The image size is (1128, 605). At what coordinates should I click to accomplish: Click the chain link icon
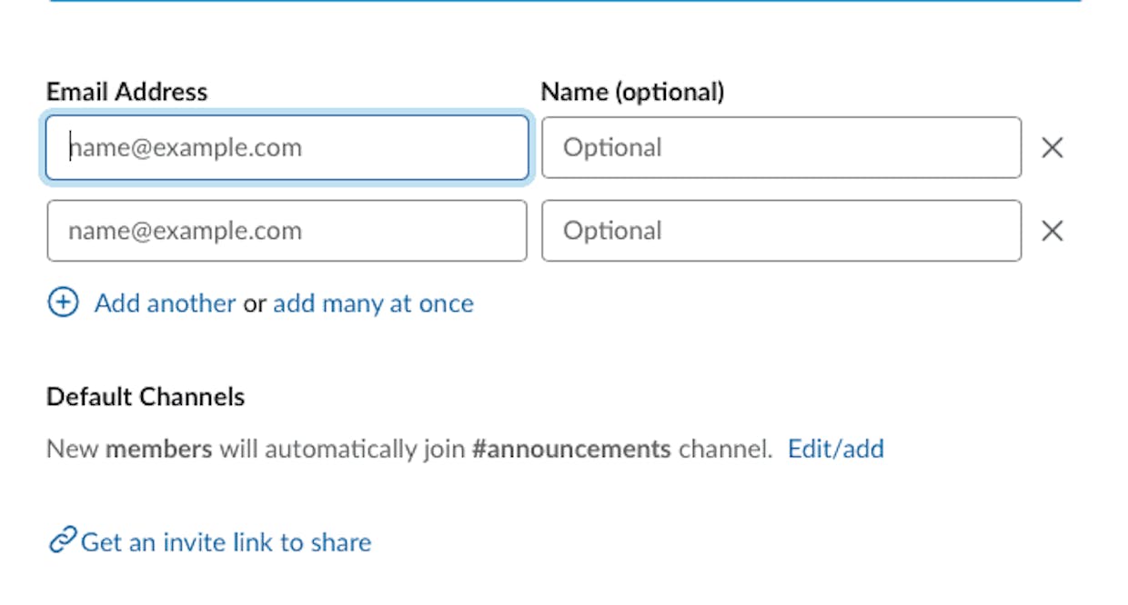coord(62,541)
